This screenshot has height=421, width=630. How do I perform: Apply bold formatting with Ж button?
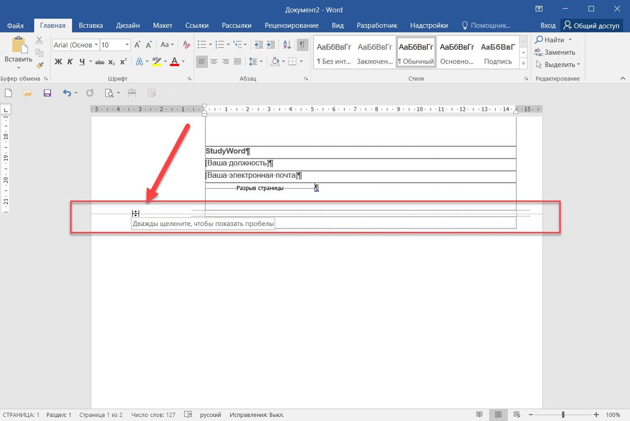click(x=58, y=62)
